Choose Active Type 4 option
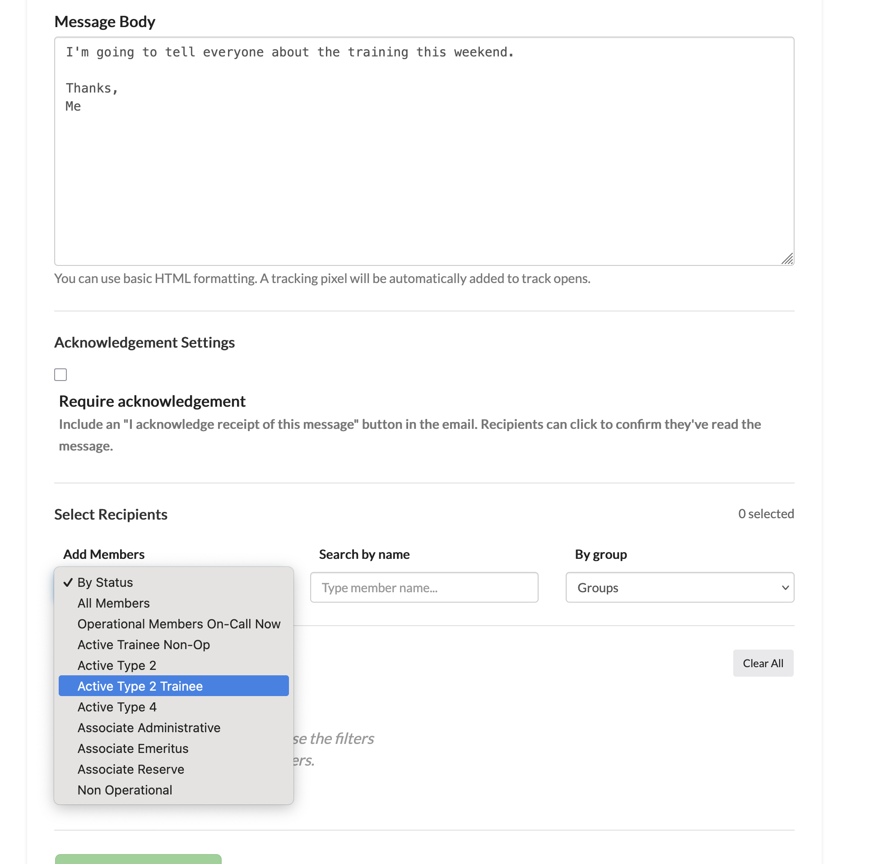884x864 pixels. [116, 706]
